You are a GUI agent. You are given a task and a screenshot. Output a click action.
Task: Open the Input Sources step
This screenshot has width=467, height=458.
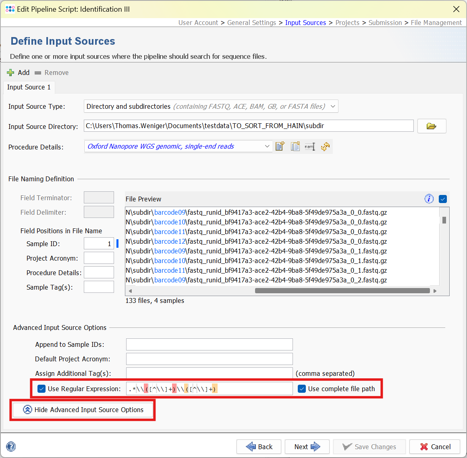tap(305, 23)
